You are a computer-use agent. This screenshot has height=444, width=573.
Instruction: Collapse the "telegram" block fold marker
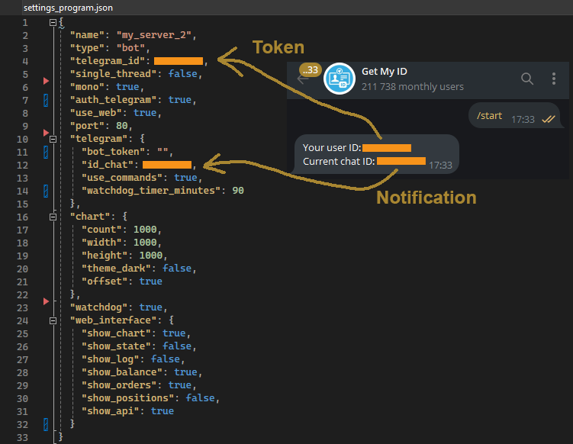point(53,139)
